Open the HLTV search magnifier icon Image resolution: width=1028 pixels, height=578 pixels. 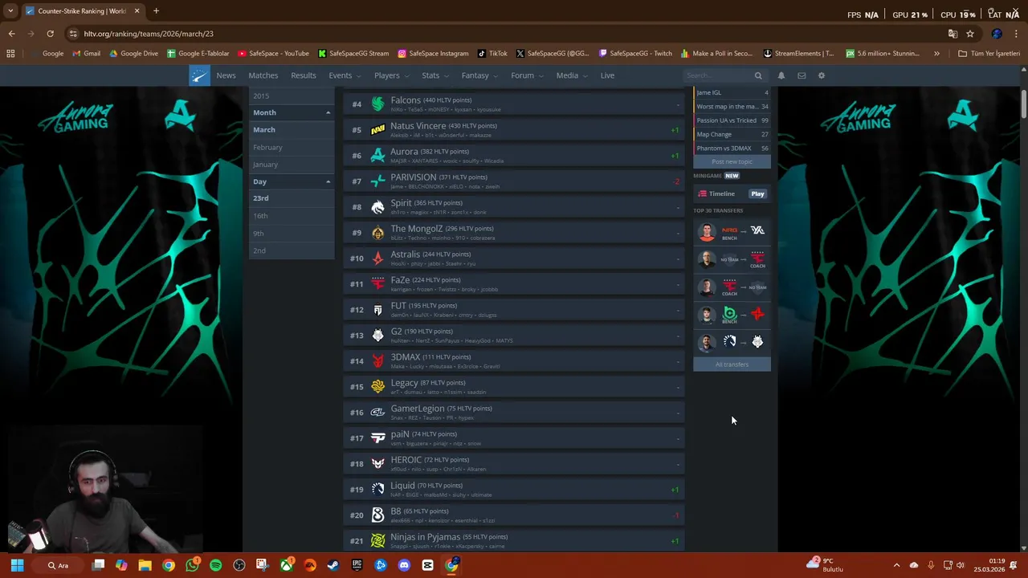(x=758, y=75)
